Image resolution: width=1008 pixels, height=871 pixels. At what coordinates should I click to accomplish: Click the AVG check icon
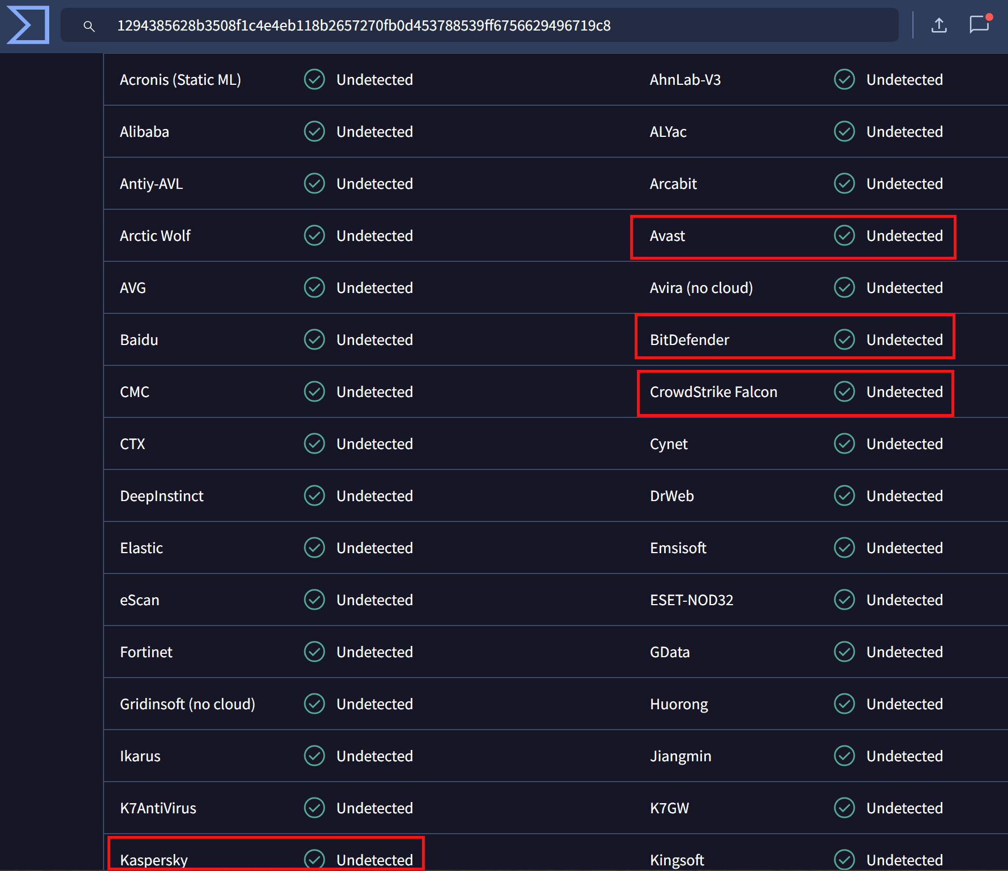pos(315,288)
